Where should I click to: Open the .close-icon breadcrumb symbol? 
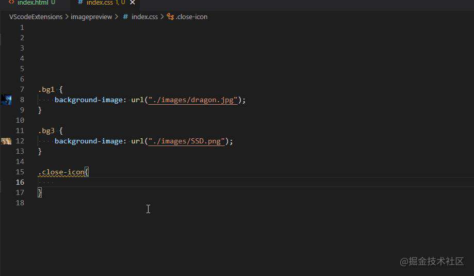(192, 17)
